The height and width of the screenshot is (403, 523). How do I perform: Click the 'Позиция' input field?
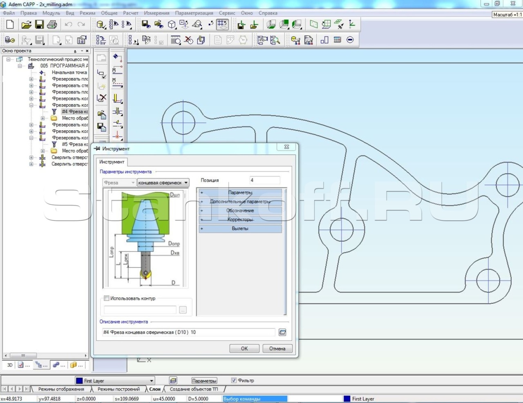point(264,180)
